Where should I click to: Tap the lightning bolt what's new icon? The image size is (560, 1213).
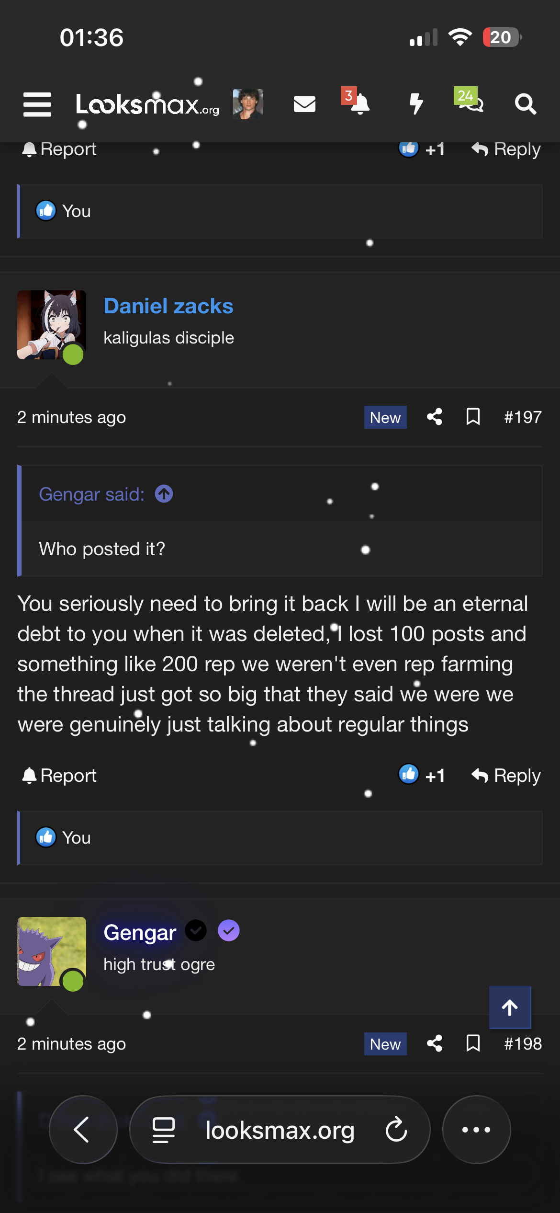416,104
